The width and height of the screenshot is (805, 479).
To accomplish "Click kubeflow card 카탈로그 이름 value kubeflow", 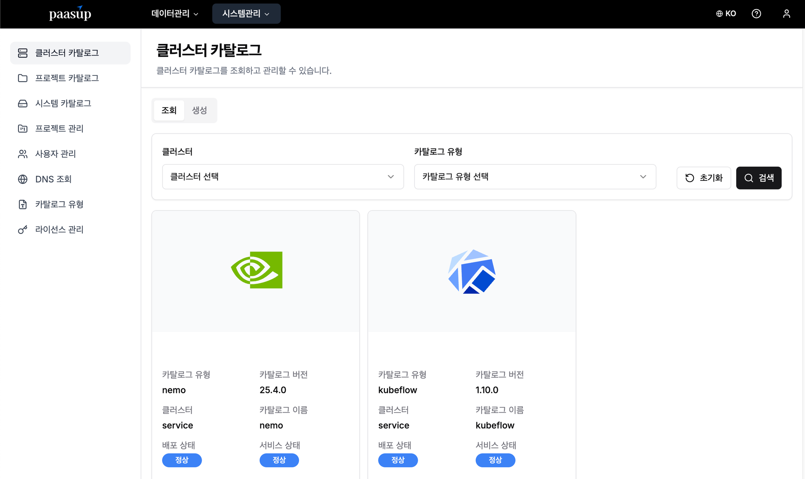I will point(495,425).
